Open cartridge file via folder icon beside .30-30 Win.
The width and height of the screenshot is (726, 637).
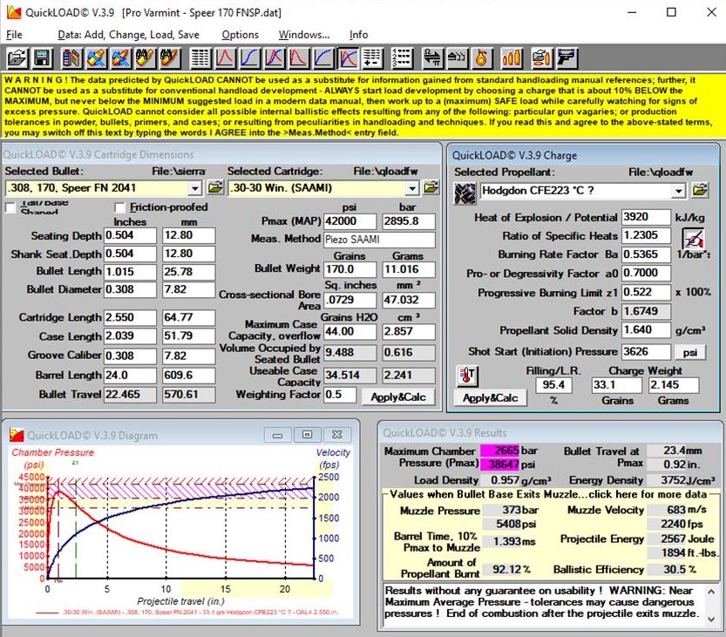coord(431,188)
